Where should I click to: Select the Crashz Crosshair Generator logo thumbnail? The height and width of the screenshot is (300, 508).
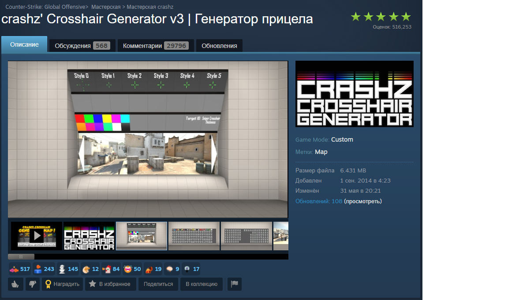(x=89, y=236)
